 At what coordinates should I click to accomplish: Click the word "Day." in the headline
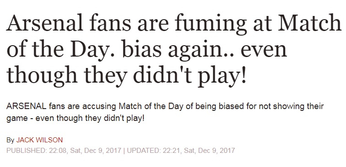pyautogui.click(x=93, y=51)
